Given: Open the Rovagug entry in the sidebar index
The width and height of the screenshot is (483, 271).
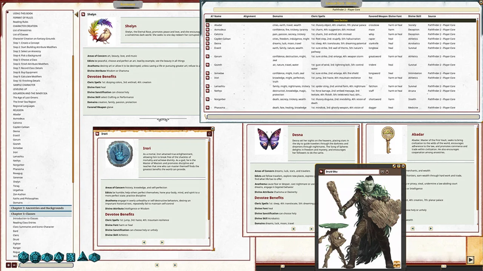Looking at the screenshot, I should point(18,174).
